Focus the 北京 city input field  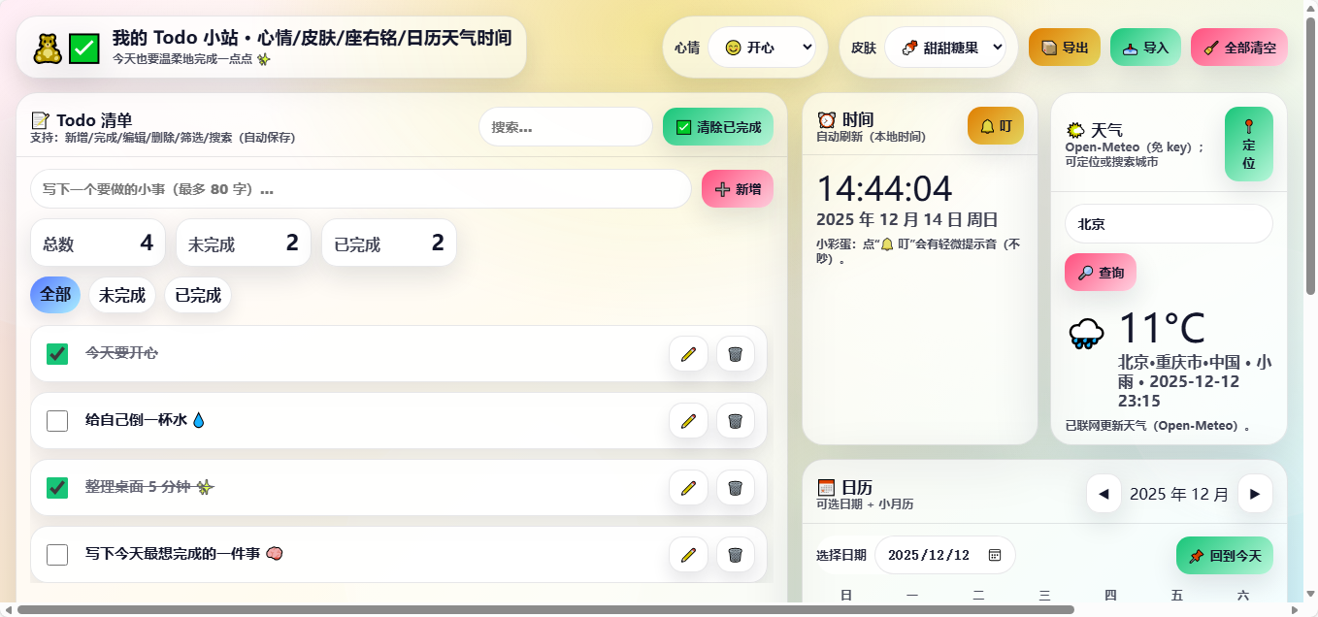[1169, 224]
